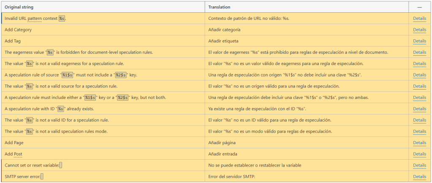Select the 'Añadir etiqueta' translation cell
The image size is (432, 183).
click(223, 41)
